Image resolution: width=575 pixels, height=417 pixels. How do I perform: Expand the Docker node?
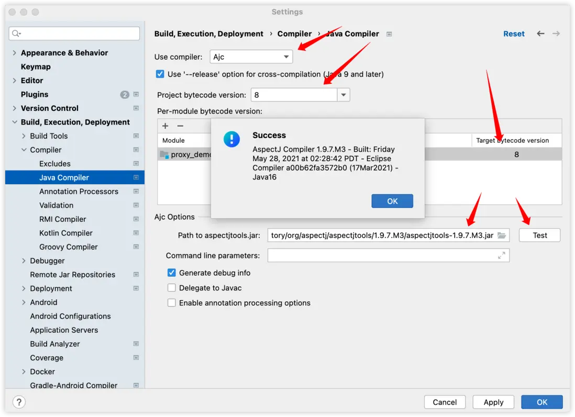click(24, 371)
